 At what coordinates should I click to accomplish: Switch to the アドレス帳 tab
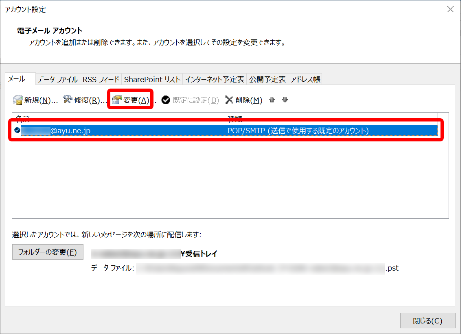pos(305,79)
